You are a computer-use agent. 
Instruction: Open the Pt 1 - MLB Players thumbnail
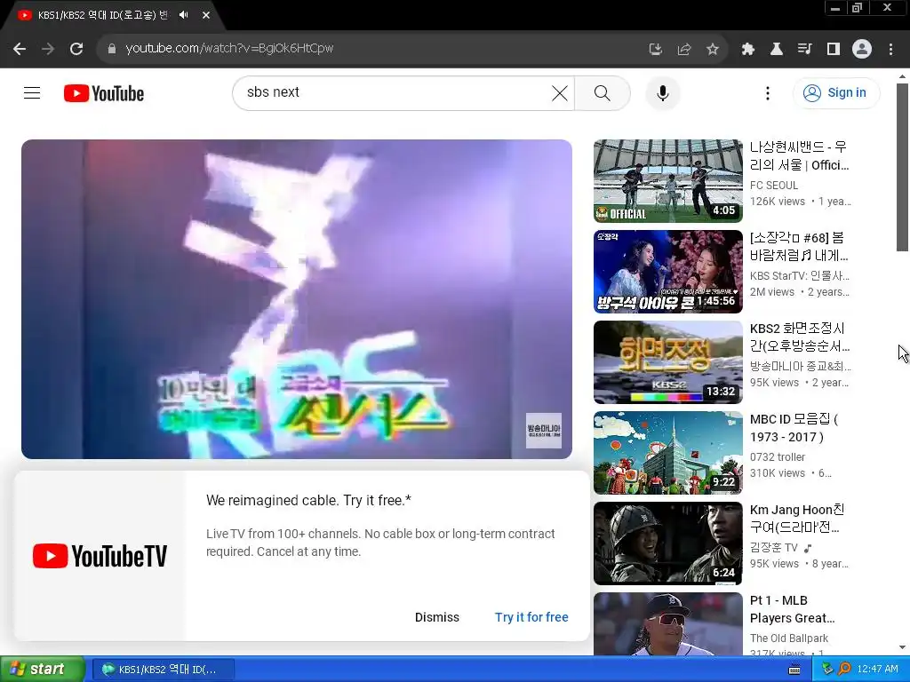click(x=668, y=624)
